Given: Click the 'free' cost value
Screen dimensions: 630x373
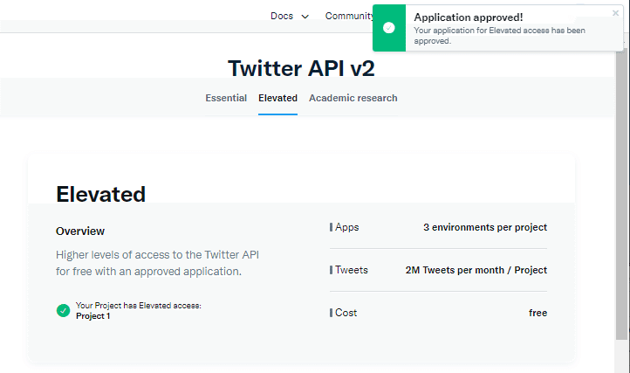Looking at the screenshot, I should pos(538,313).
